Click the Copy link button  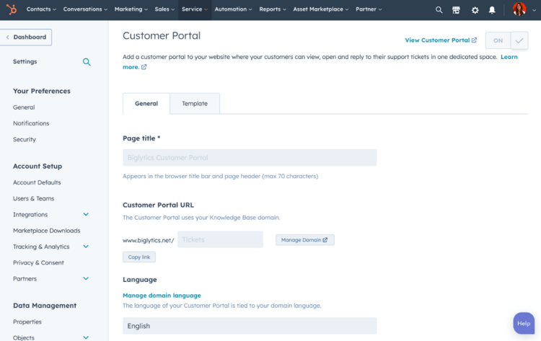click(x=139, y=257)
